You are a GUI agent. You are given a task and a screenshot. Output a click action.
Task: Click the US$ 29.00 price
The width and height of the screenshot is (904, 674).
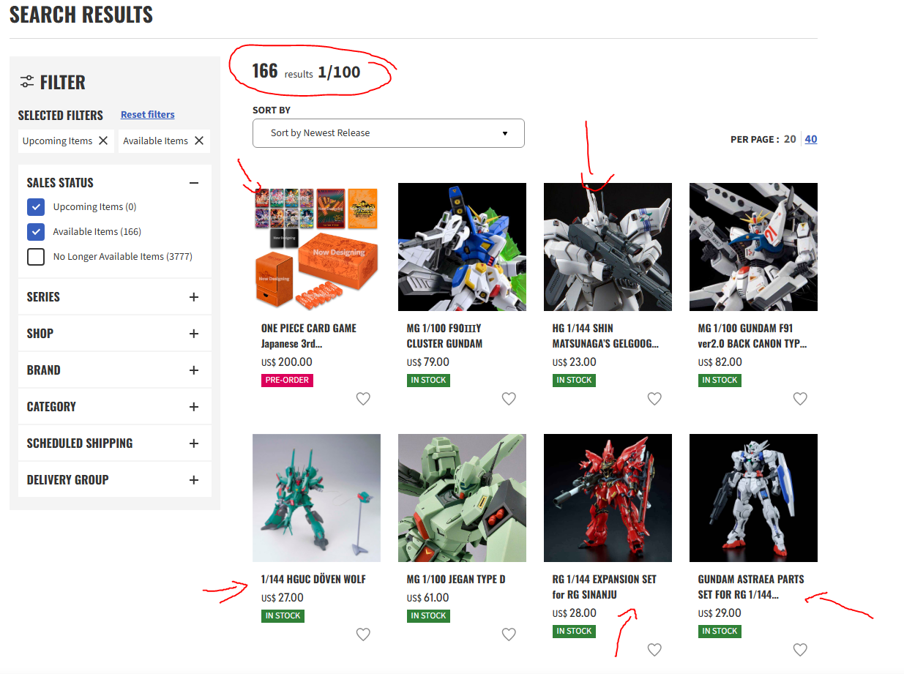point(720,613)
